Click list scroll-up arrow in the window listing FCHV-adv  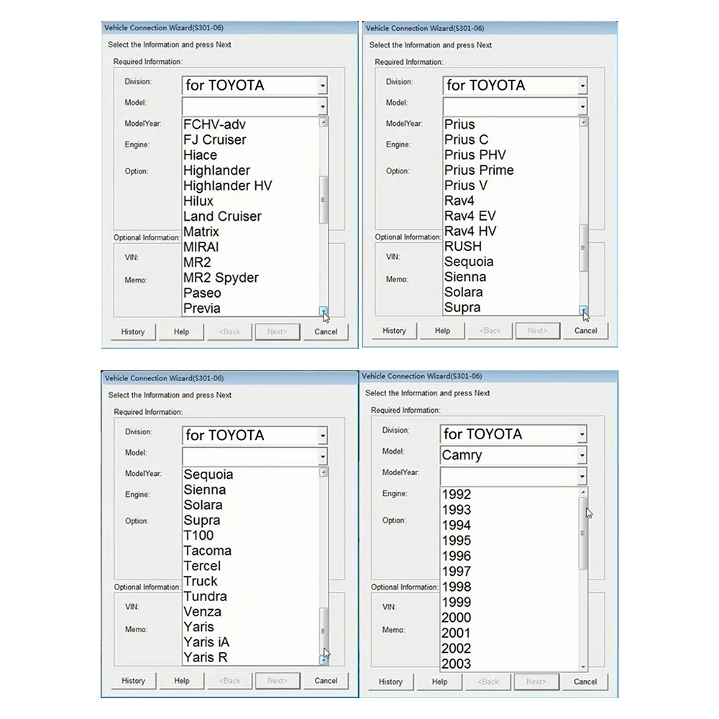[324, 122]
